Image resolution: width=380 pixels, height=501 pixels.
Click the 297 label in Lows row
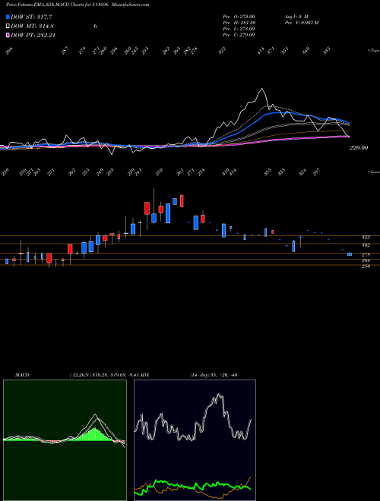tap(316, 172)
